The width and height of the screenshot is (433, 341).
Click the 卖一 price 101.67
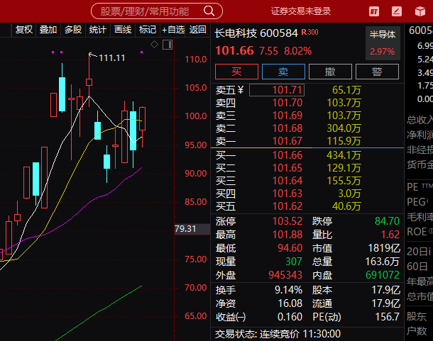(287, 141)
